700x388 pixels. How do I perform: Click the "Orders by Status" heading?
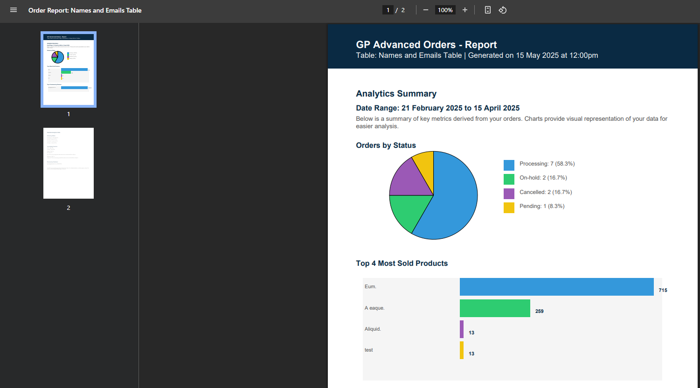tap(386, 145)
